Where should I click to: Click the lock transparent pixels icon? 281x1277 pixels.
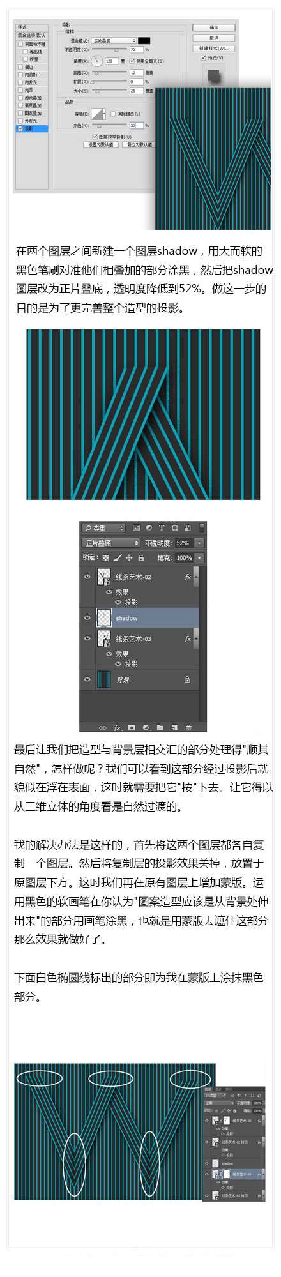pyautogui.click(x=105, y=557)
